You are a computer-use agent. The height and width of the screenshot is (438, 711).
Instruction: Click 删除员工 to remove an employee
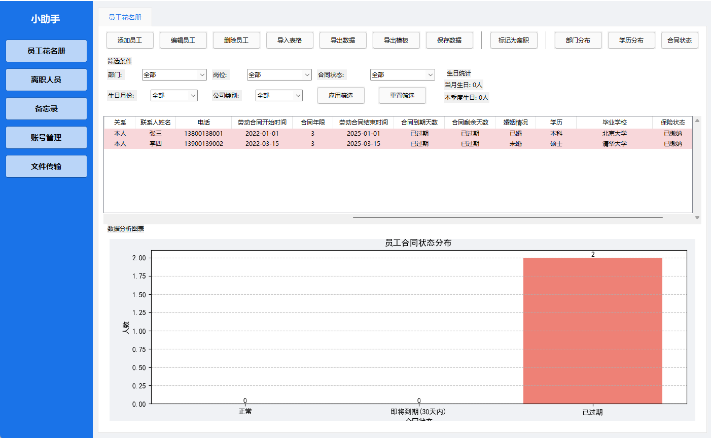(x=236, y=40)
